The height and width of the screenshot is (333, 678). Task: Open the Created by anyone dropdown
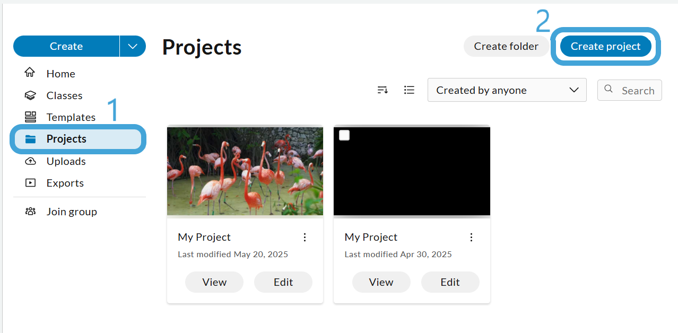pyautogui.click(x=507, y=90)
